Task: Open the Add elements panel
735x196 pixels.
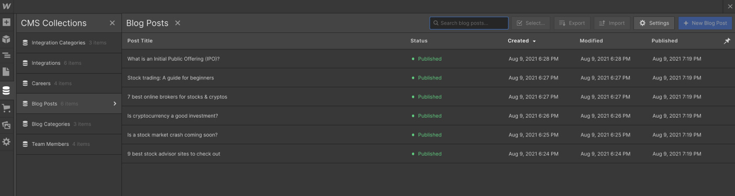Action: click(x=6, y=22)
